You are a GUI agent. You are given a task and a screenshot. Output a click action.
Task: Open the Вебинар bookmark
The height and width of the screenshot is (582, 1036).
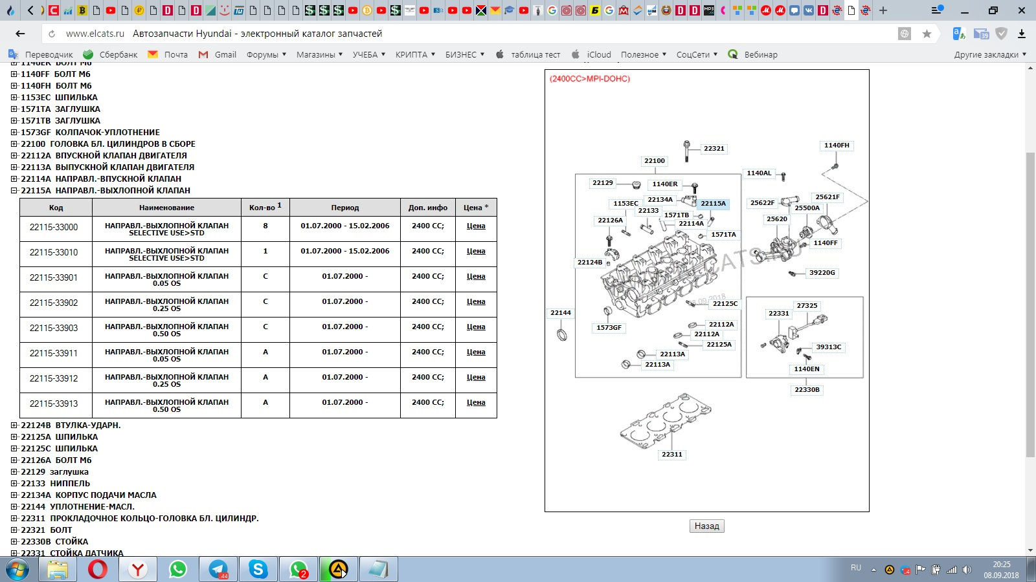point(752,54)
